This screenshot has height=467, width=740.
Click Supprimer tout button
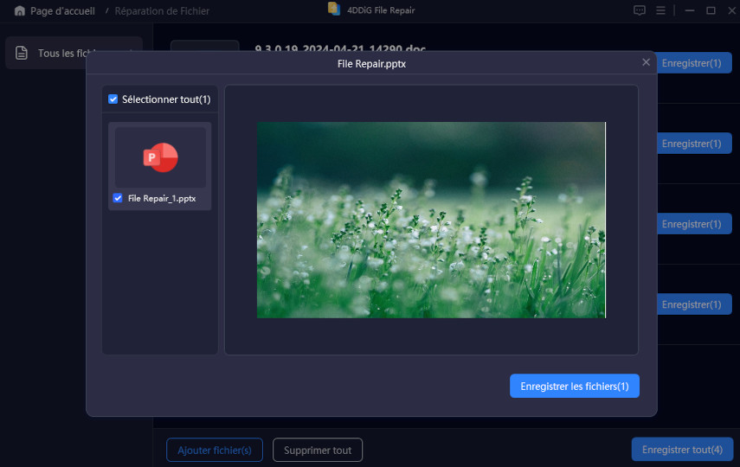[x=317, y=450]
